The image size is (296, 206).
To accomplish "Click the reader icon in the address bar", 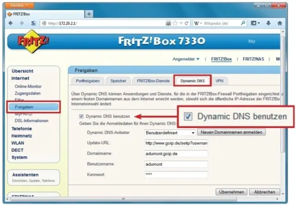I will [168, 23].
